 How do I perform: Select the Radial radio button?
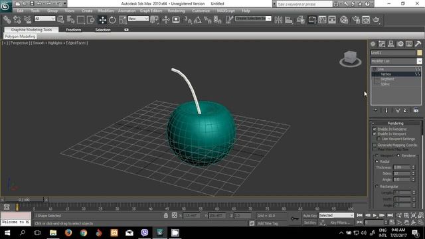(377, 161)
